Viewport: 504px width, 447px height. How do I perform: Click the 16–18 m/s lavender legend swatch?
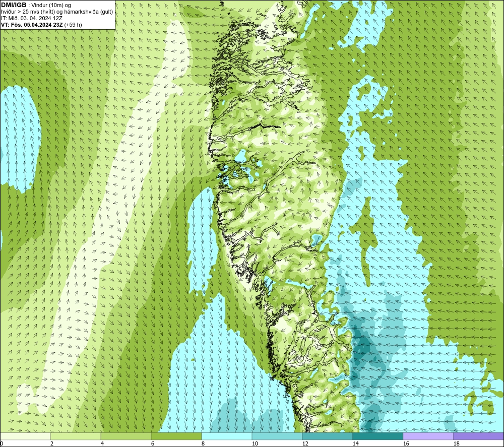pos(428,436)
